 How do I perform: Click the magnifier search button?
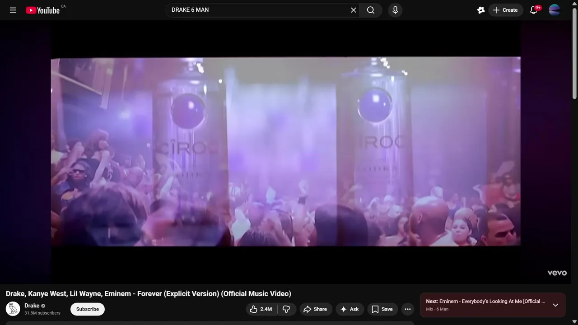(x=371, y=10)
